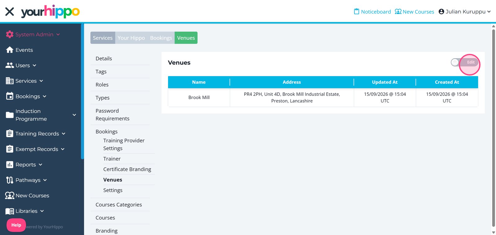This screenshot has width=496, height=235.
Task: Open Certificate Branding settings
Action: pos(127,169)
